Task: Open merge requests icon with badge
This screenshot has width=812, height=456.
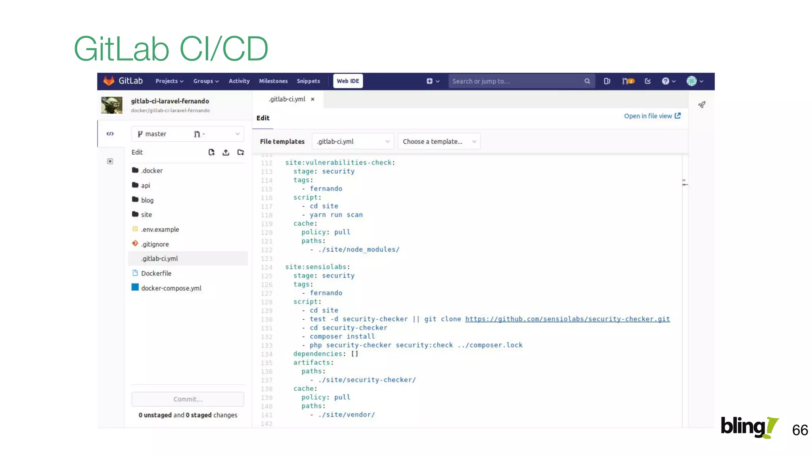Action: (x=628, y=81)
